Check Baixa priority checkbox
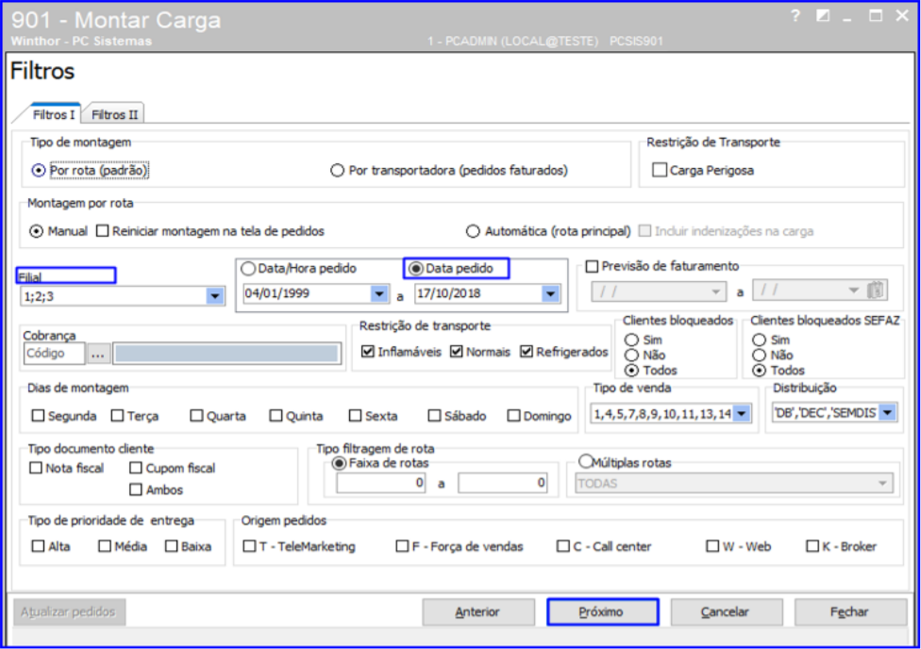This screenshot has width=921, height=649. [172, 546]
